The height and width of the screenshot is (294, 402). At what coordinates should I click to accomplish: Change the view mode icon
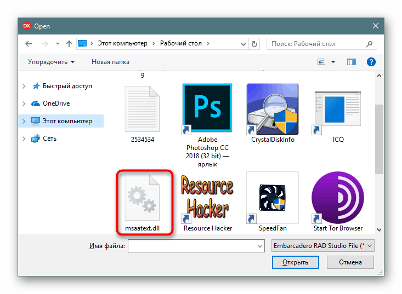pyautogui.click(x=321, y=62)
